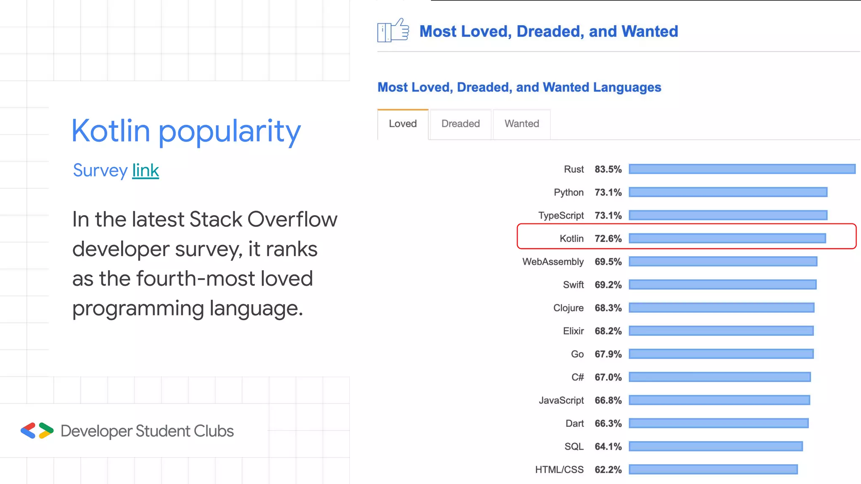Click the JavaScript 66.8% bar
Image resolution: width=861 pixels, height=484 pixels.
coord(719,400)
